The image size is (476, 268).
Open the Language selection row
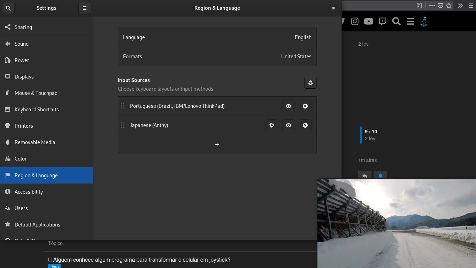point(217,37)
